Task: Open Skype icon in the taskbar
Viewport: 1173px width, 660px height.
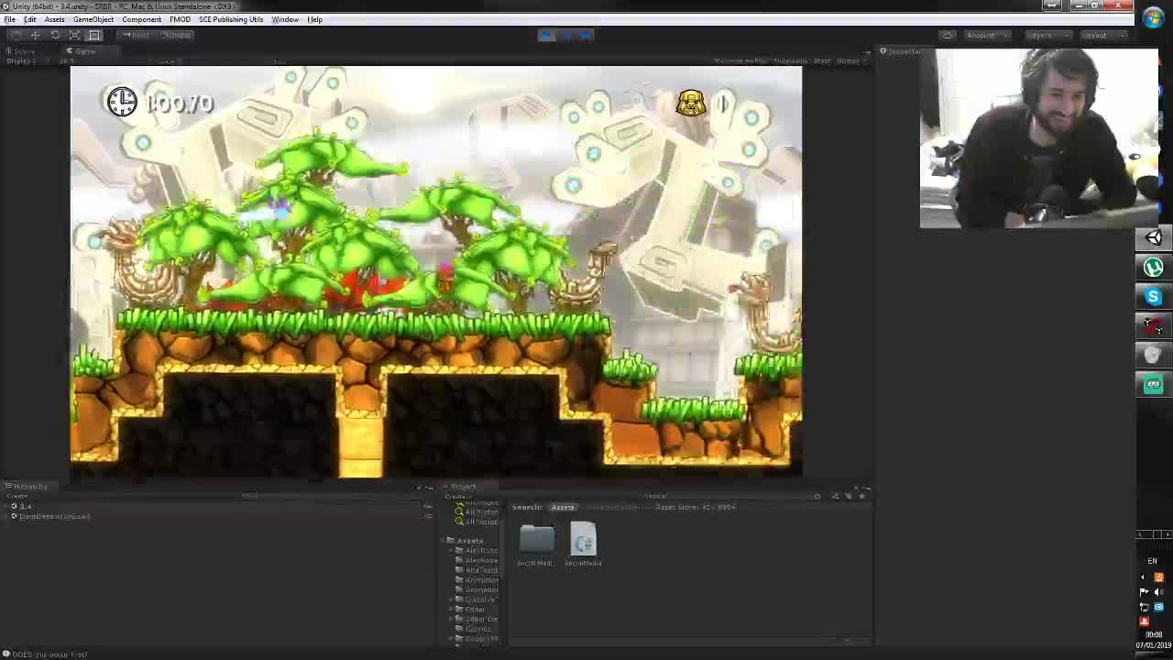Action: 1153,297
